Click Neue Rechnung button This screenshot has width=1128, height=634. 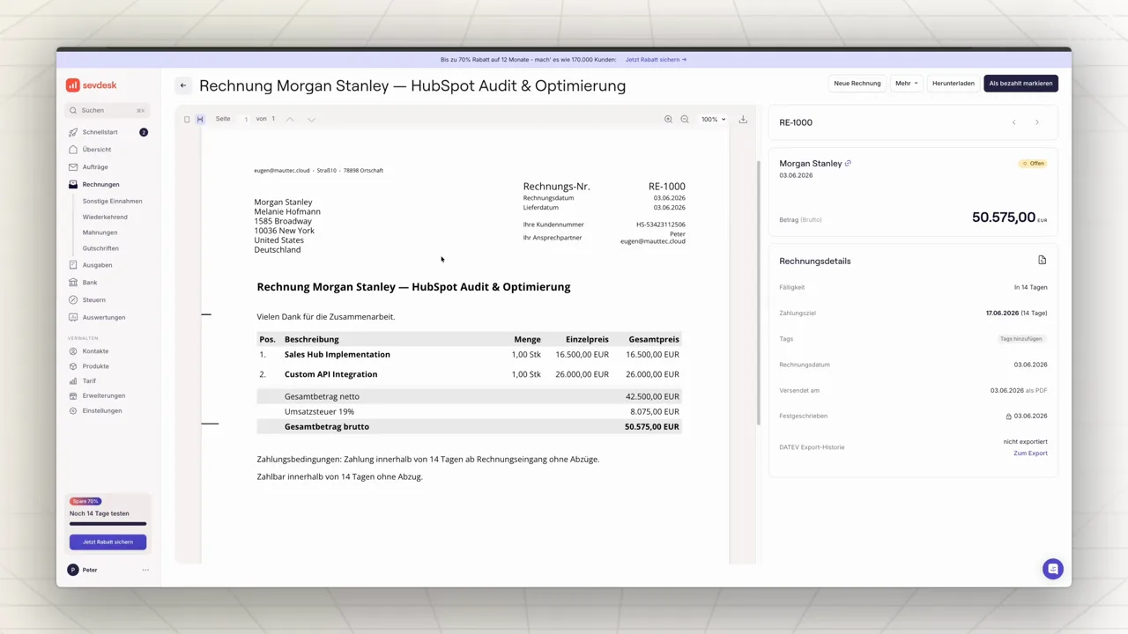857,84
